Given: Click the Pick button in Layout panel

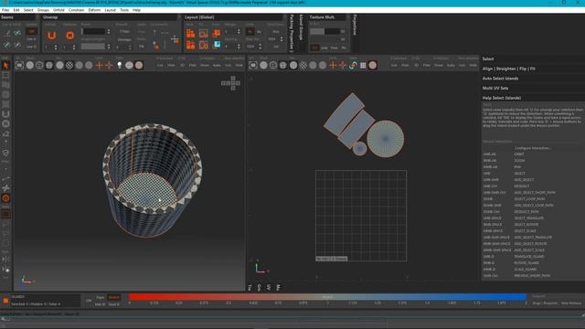Looking at the screenshot, I should point(276,32).
